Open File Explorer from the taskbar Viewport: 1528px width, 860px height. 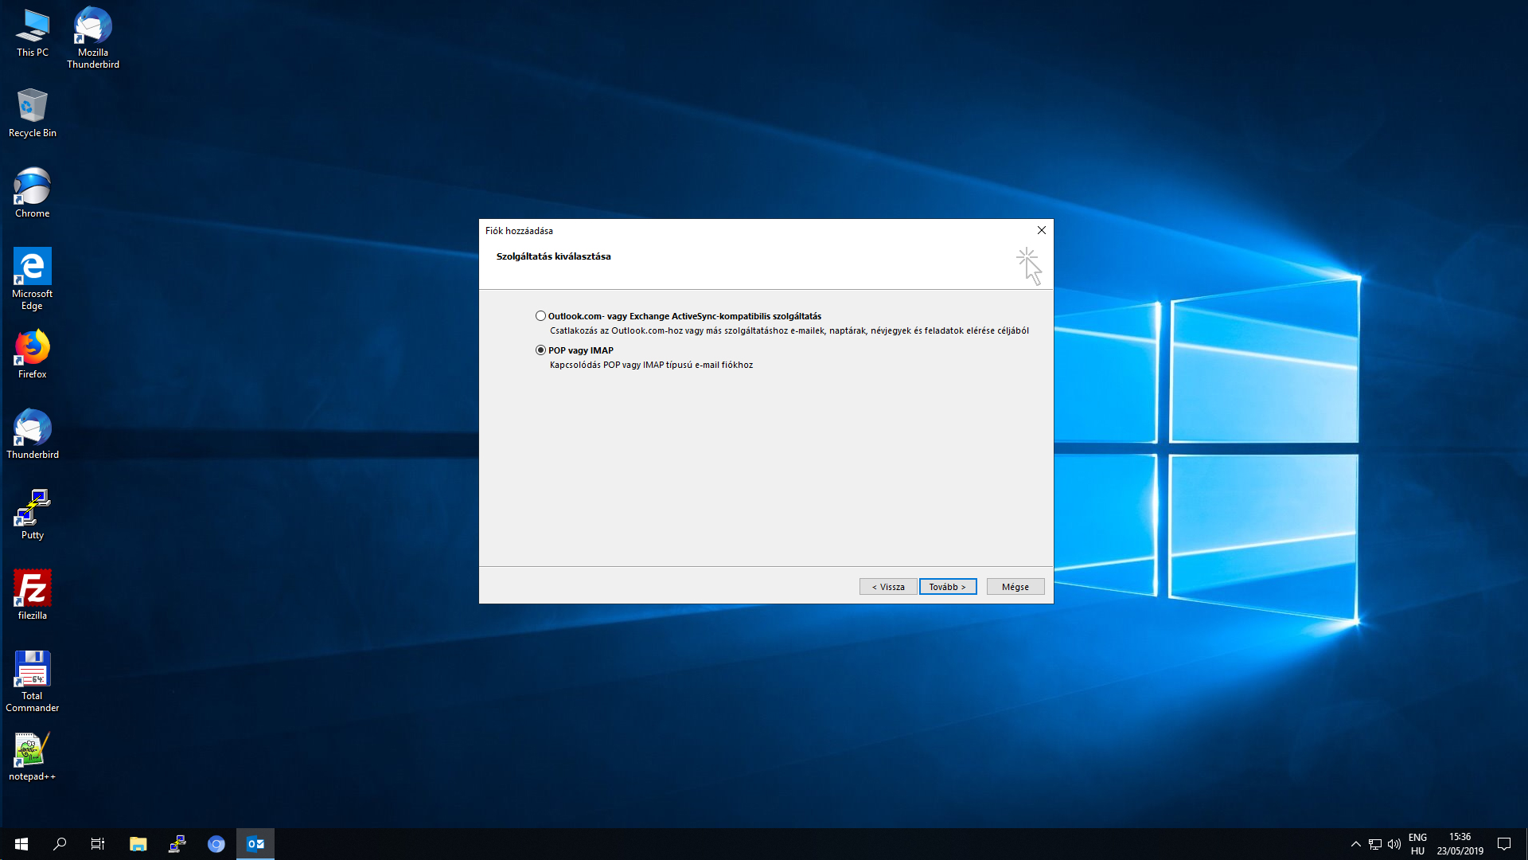point(138,844)
